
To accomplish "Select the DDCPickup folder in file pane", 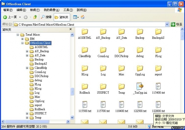I will [121, 52].
